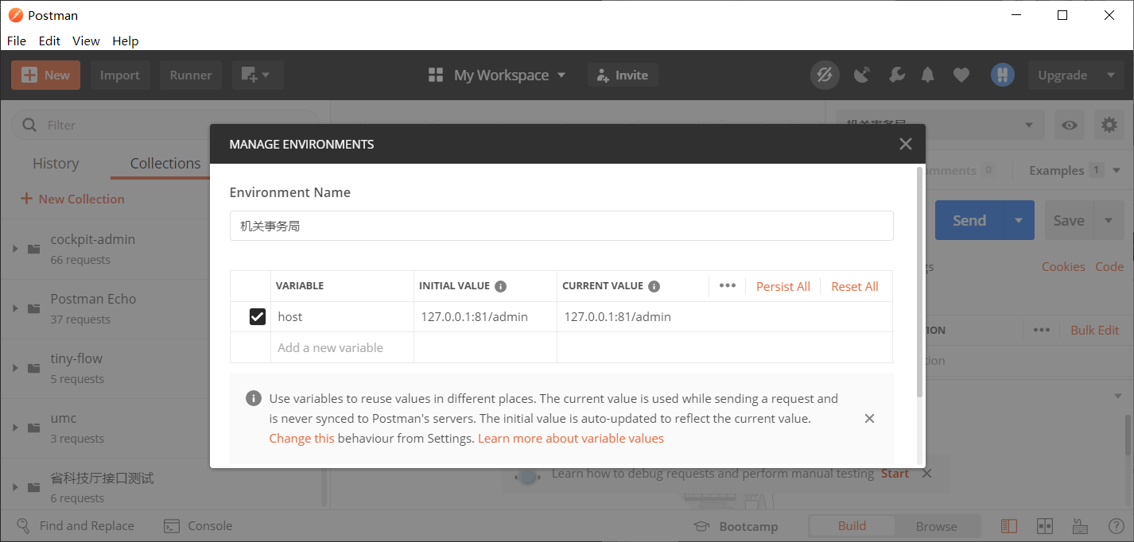Click Change this settings link
This screenshot has height=542, width=1134.
(x=301, y=439)
